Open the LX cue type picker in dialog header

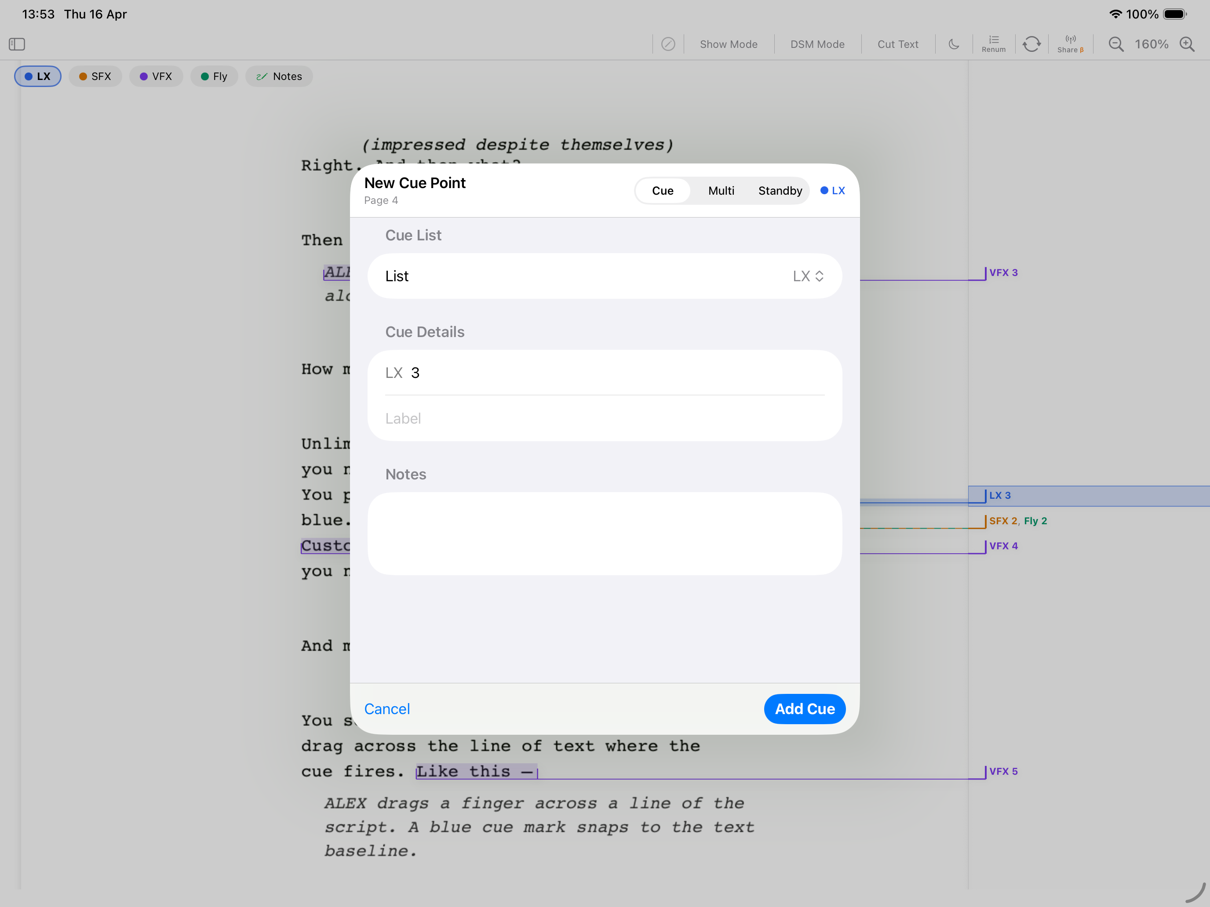(x=833, y=191)
